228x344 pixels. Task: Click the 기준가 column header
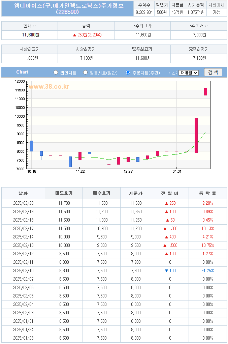click(136, 193)
